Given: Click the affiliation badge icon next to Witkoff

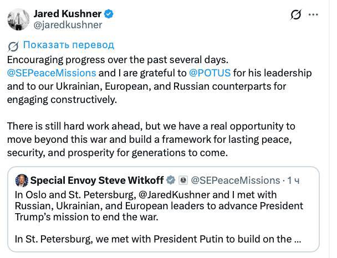Looking at the screenshot, I should [x=183, y=180].
